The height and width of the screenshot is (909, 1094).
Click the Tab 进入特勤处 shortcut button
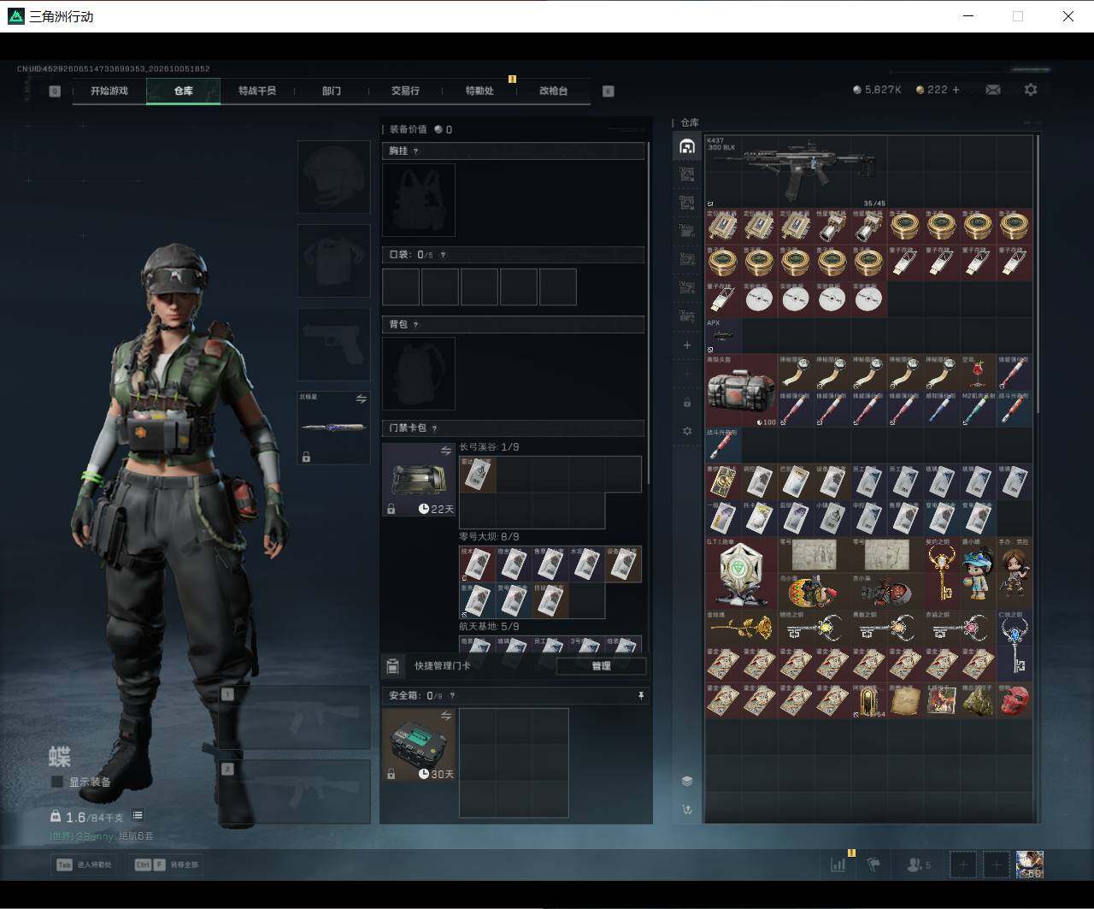85,865
